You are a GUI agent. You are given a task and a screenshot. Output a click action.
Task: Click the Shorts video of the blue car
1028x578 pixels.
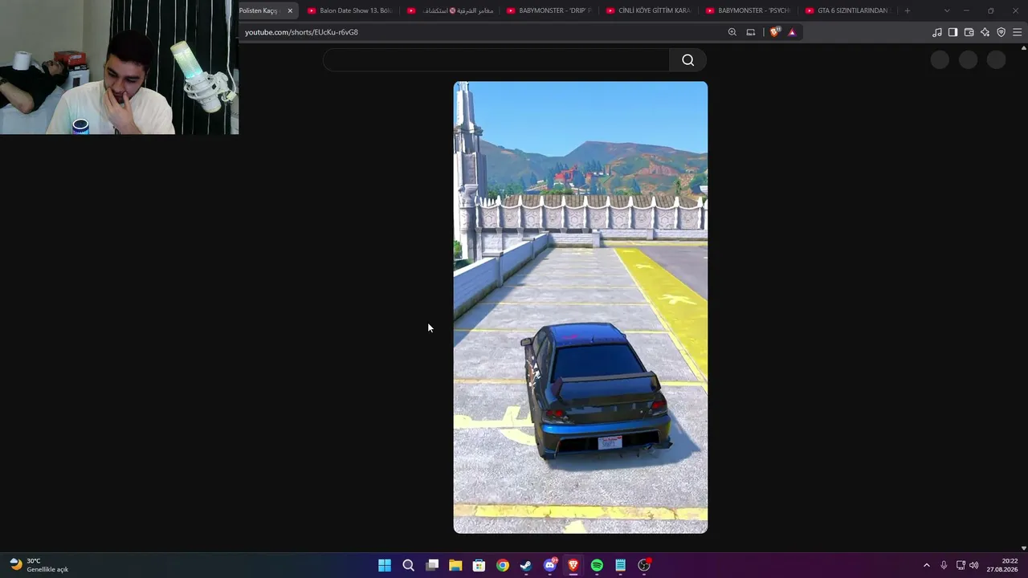click(x=581, y=307)
